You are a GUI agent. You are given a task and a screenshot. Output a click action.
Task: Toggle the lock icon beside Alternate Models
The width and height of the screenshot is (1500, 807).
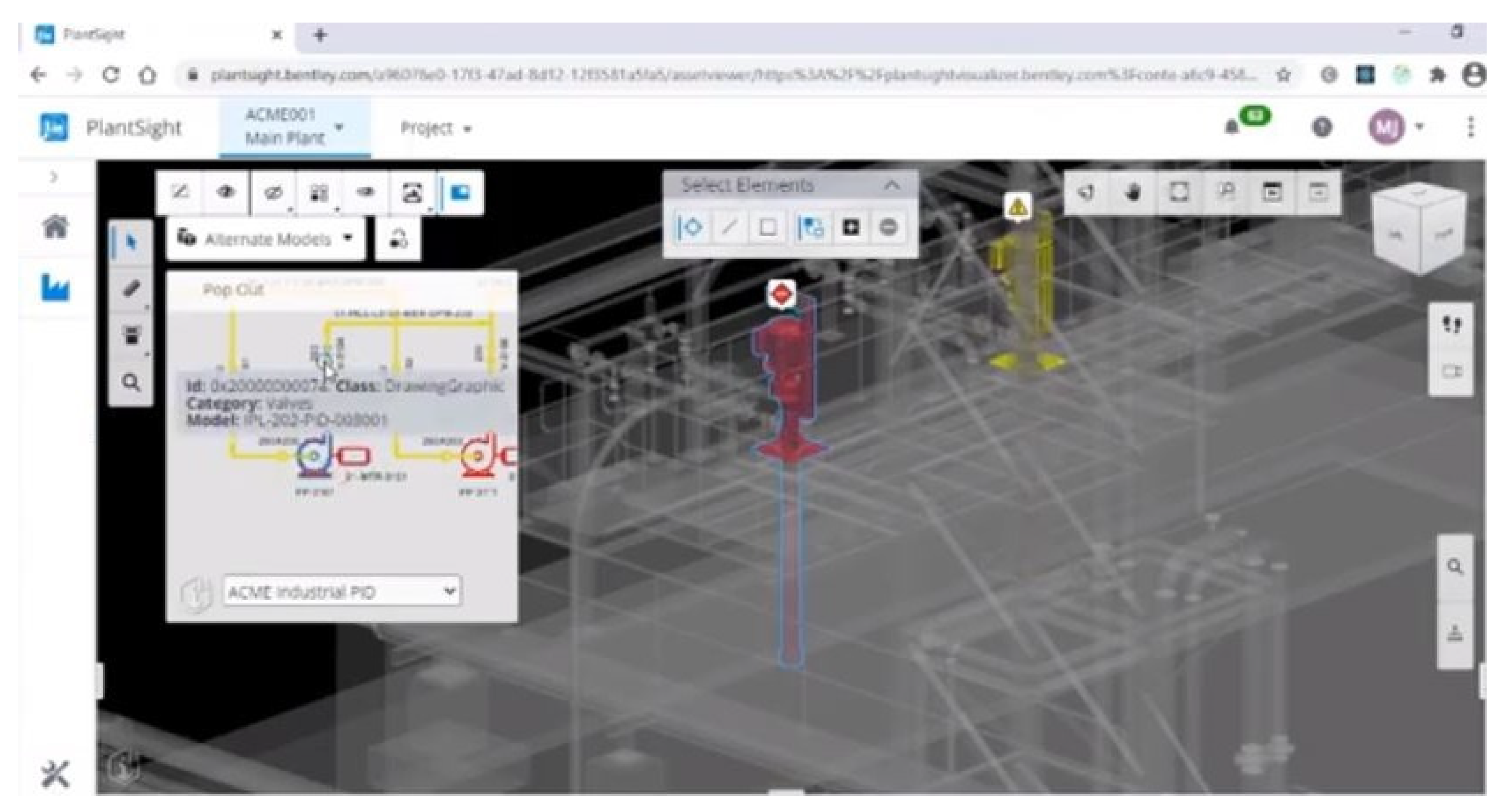(x=398, y=239)
